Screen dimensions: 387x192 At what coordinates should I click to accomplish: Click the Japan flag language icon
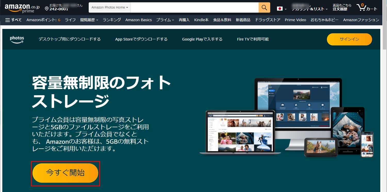[x=280, y=9]
